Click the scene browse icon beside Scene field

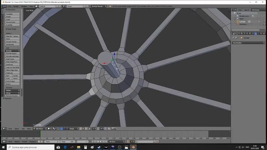coord(64,6)
